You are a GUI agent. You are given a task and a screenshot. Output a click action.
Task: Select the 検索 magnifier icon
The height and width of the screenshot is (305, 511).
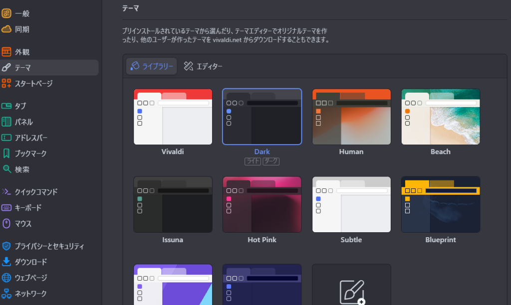(x=6, y=169)
